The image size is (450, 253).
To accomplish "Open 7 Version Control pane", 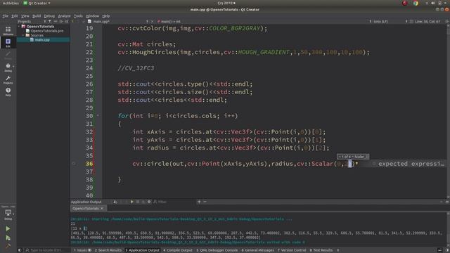I will [292, 250].
